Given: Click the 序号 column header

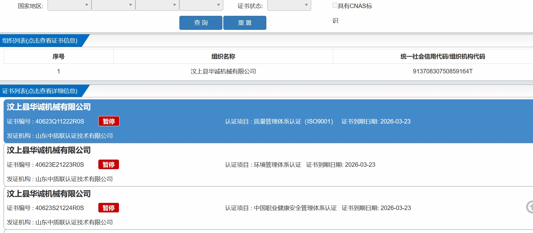Looking at the screenshot, I should [59, 56].
